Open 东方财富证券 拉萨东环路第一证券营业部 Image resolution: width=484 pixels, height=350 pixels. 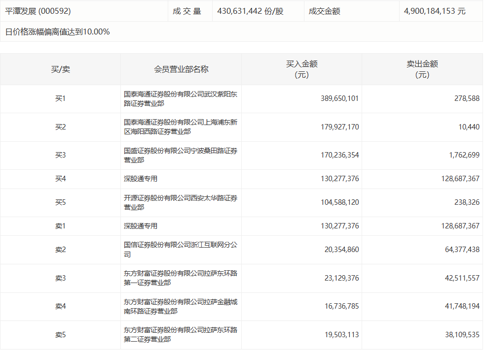(180, 278)
